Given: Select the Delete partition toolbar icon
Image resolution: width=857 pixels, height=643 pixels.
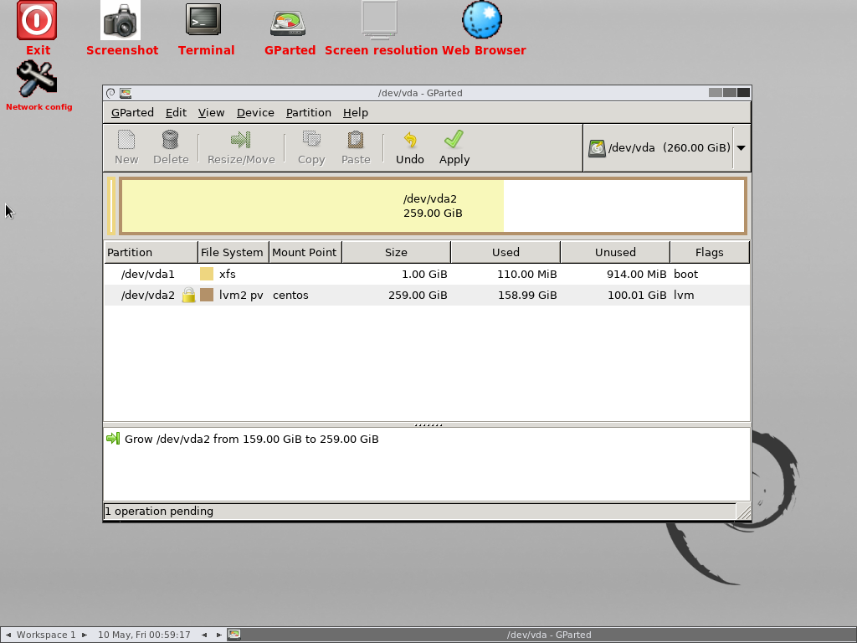Looking at the screenshot, I should (x=170, y=147).
